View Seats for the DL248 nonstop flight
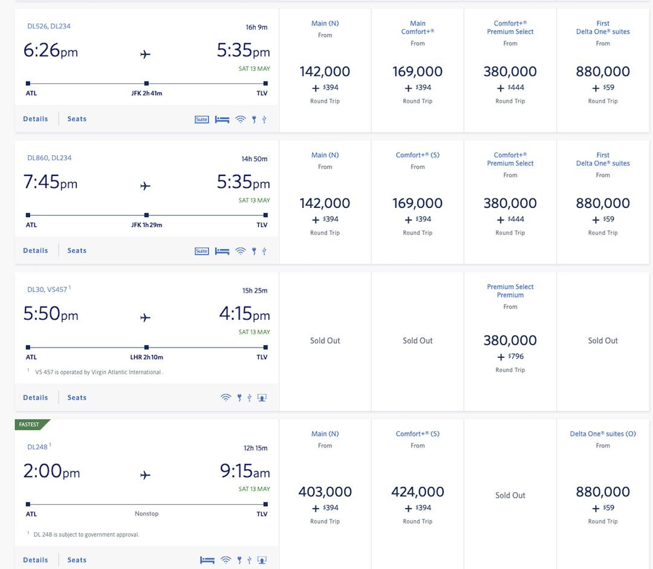This screenshot has width=653, height=569. coord(76,559)
